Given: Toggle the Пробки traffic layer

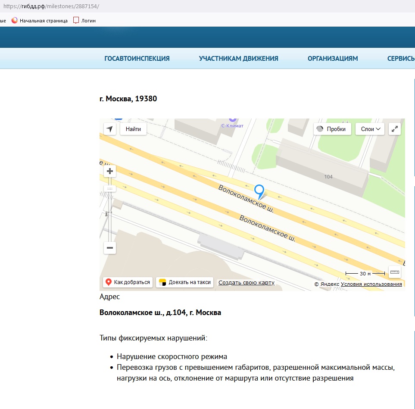Looking at the screenshot, I should (332, 129).
